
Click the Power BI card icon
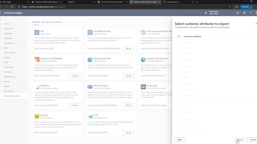[x=37, y=116]
